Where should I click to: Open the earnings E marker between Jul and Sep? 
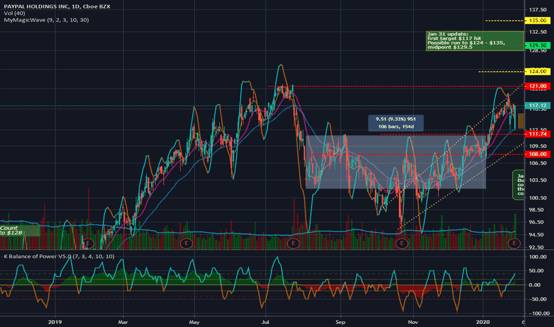click(x=293, y=243)
